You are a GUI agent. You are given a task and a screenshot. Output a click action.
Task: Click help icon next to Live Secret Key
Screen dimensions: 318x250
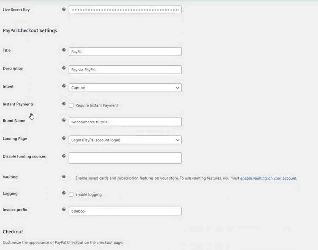click(x=64, y=9)
